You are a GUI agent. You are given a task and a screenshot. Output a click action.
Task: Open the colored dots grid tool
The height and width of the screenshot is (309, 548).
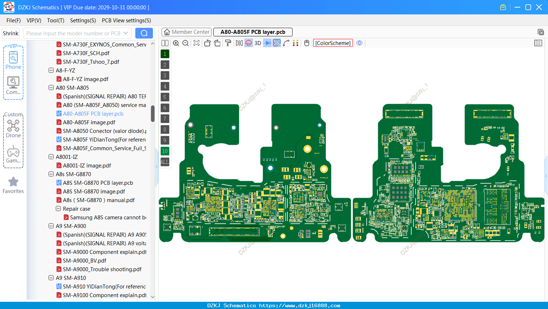[x=296, y=43]
